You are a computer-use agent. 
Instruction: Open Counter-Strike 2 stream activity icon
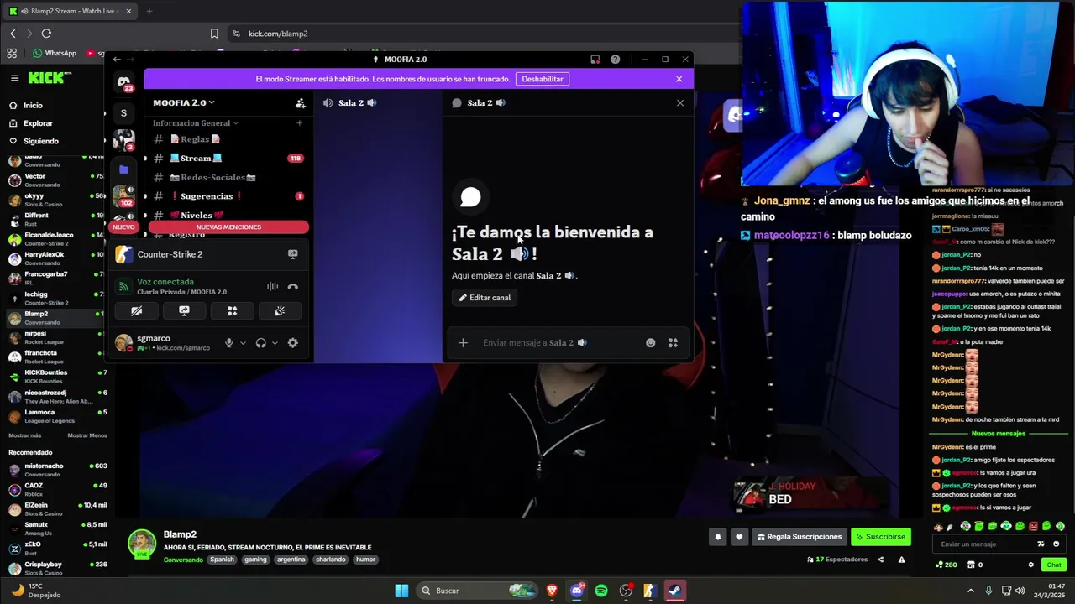click(x=292, y=254)
